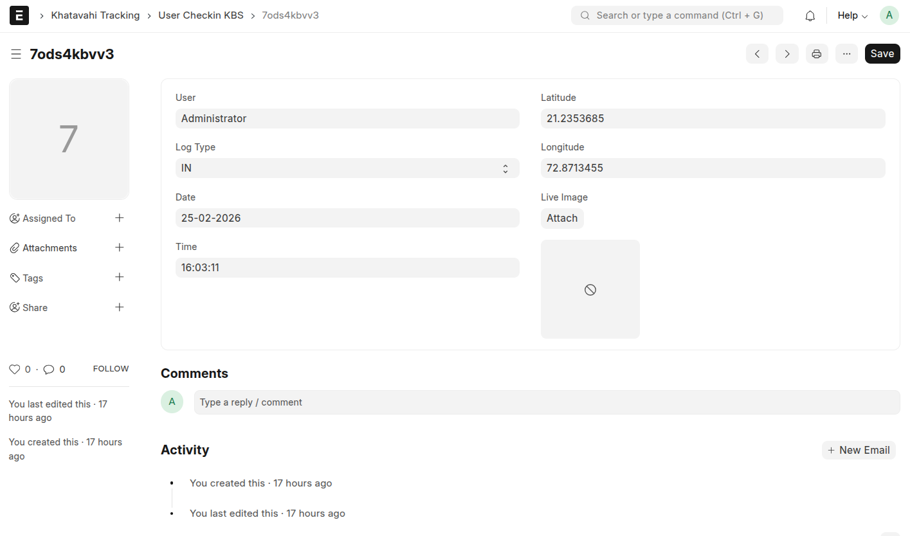Save the current record

click(882, 53)
